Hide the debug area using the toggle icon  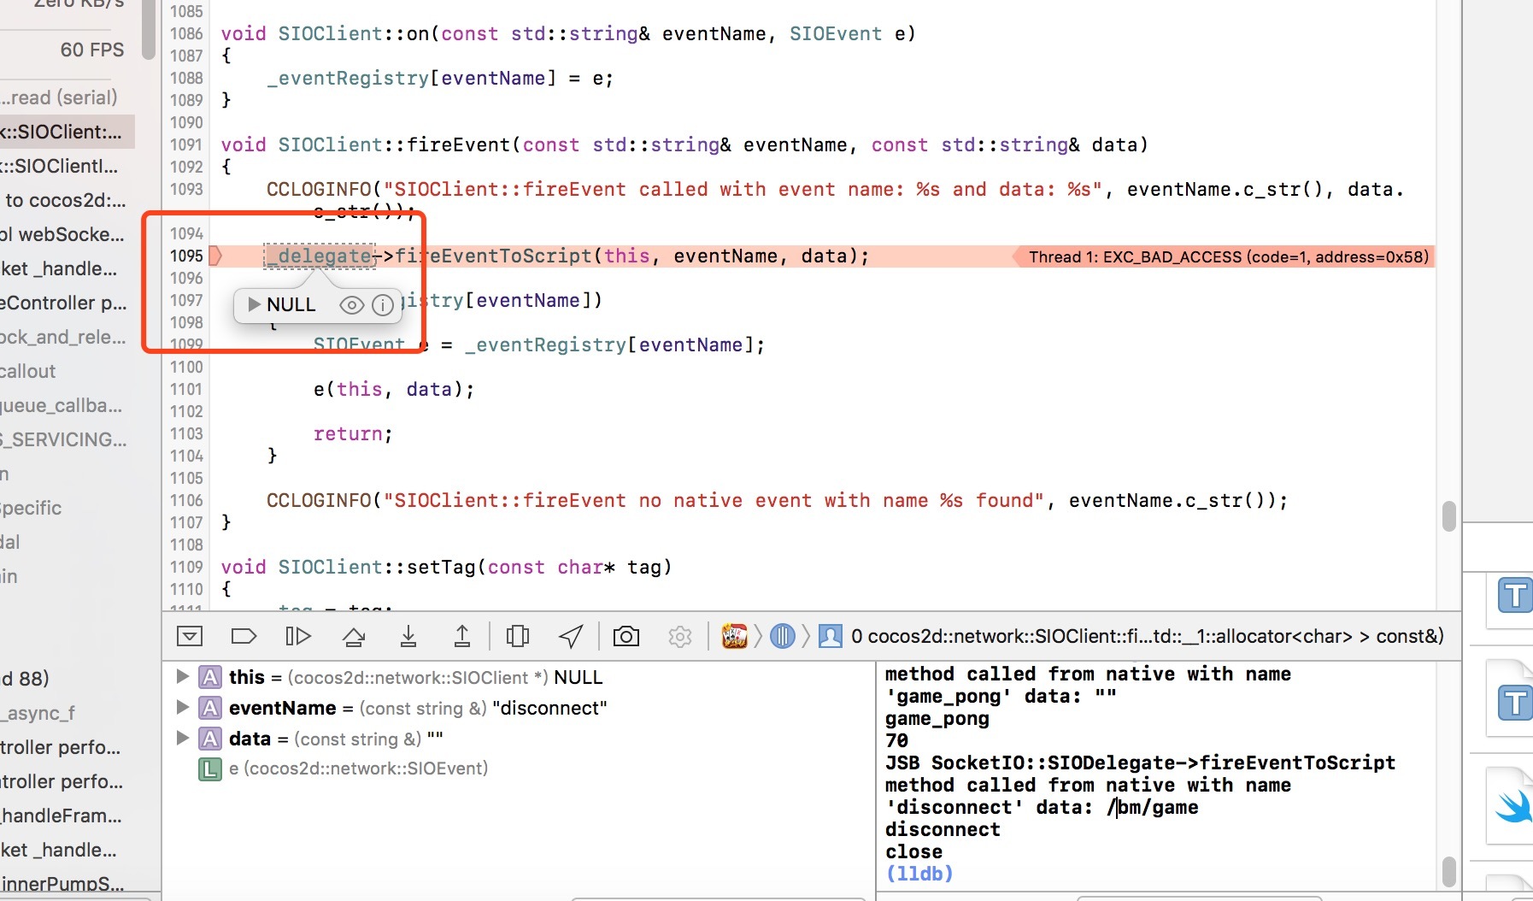click(x=190, y=636)
